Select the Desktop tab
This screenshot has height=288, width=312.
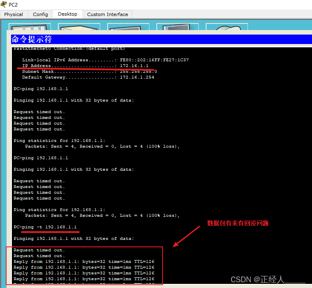point(67,14)
